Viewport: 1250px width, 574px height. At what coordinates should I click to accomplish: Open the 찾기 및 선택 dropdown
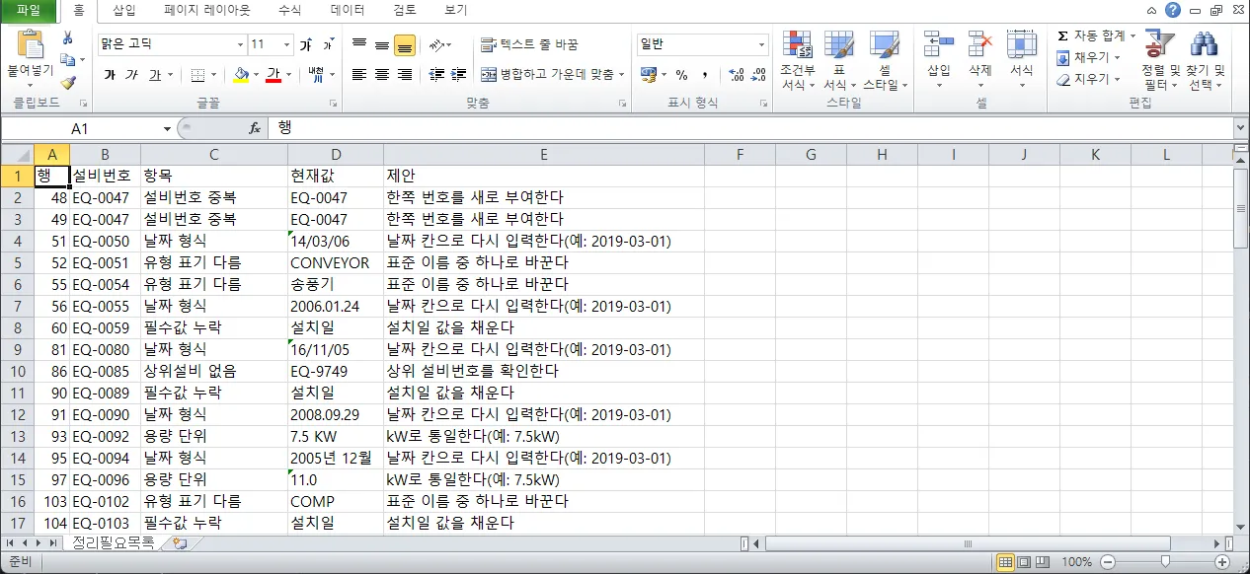[1205, 61]
